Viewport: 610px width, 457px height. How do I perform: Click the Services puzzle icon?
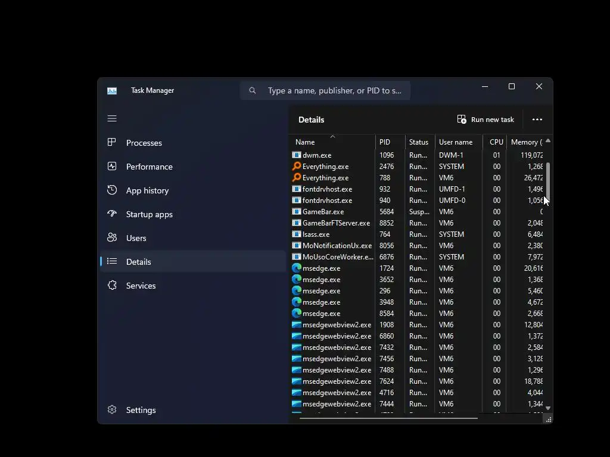tap(112, 285)
